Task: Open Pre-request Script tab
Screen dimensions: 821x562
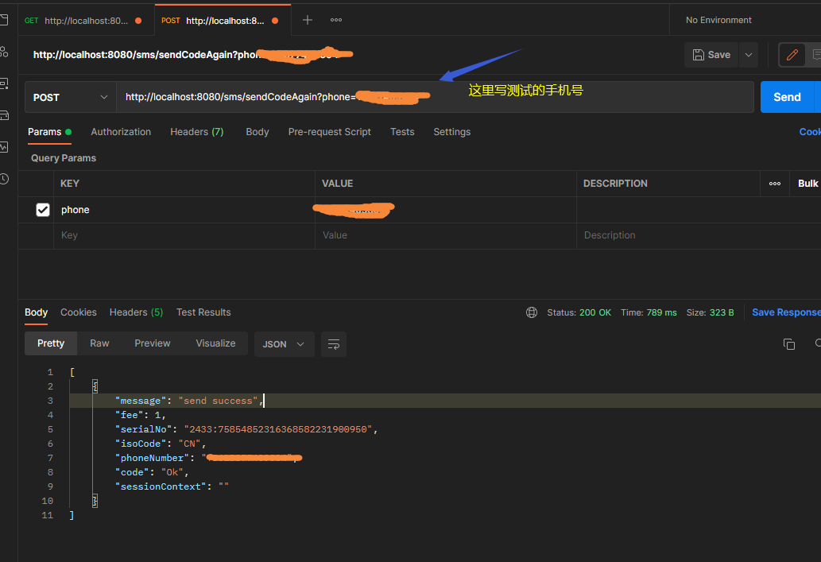Action: 329,132
